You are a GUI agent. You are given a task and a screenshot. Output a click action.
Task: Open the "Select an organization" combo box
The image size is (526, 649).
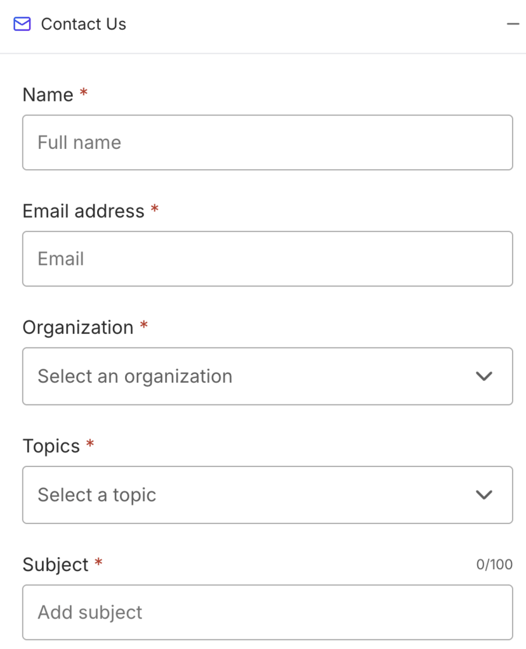(254, 376)
